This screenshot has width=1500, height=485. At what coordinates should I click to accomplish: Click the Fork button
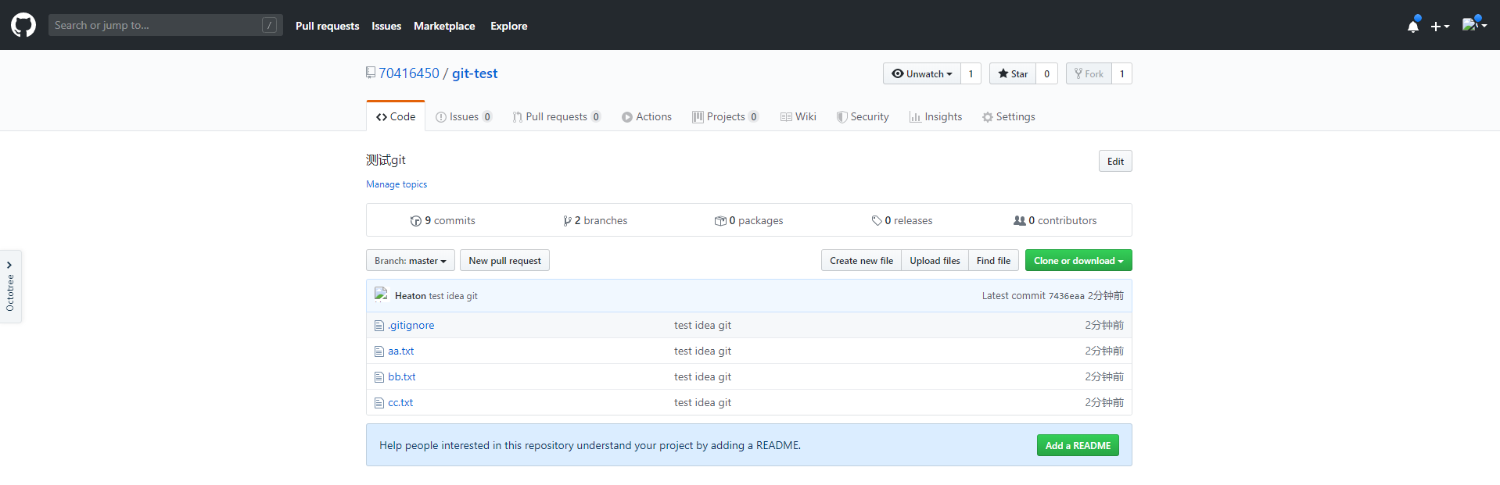[1089, 73]
